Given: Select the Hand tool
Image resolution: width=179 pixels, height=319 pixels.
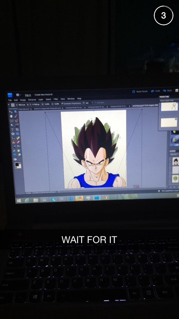Looking at the screenshot, I should pyautogui.click(x=11, y=116).
